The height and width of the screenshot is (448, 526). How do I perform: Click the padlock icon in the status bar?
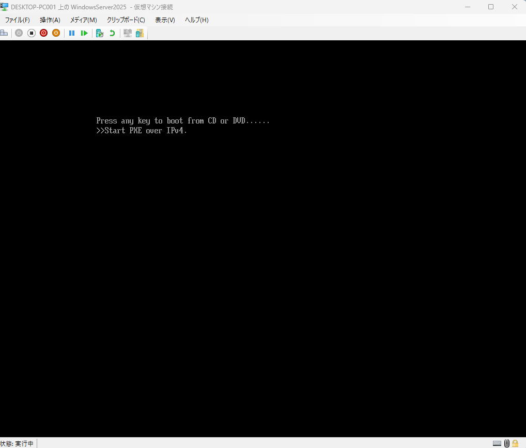click(515, 443)
